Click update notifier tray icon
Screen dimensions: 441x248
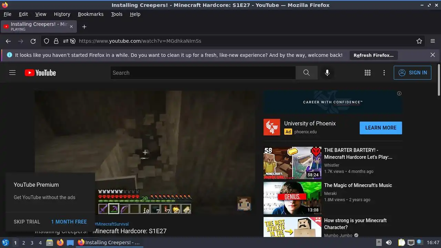(420, 242)
